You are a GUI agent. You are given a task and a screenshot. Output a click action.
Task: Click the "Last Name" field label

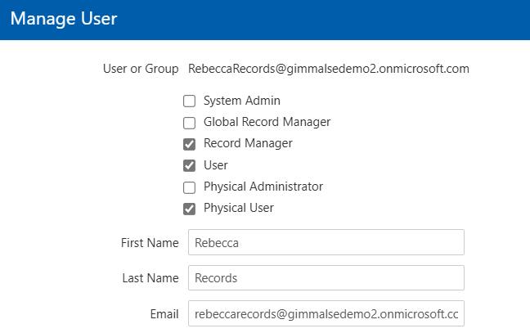[150, 278]
